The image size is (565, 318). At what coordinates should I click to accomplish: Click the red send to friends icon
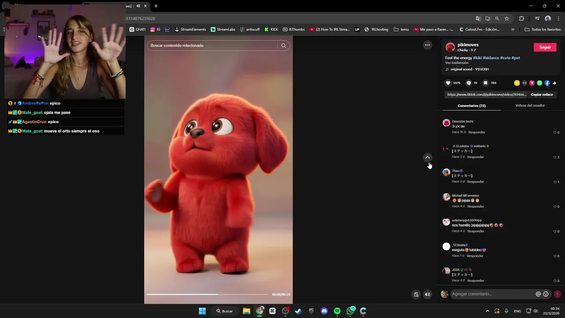(532, 83)
